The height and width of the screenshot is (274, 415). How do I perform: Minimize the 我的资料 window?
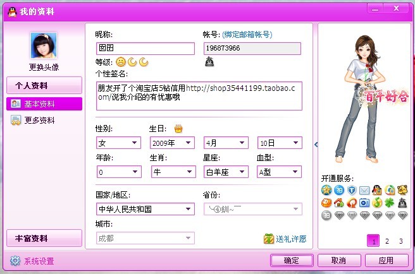pyautogui.click(x=375, y=8)
